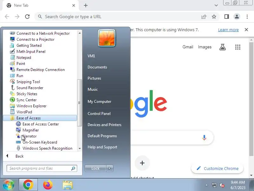
Task: Open Control Panel
Action: (x=99, y=114)
